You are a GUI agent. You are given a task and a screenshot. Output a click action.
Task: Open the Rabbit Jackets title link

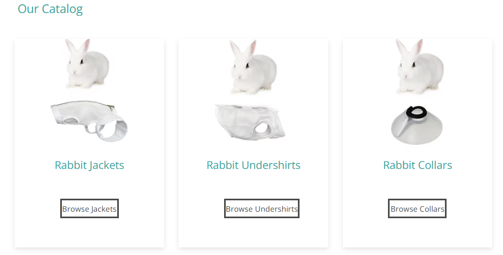90,165
